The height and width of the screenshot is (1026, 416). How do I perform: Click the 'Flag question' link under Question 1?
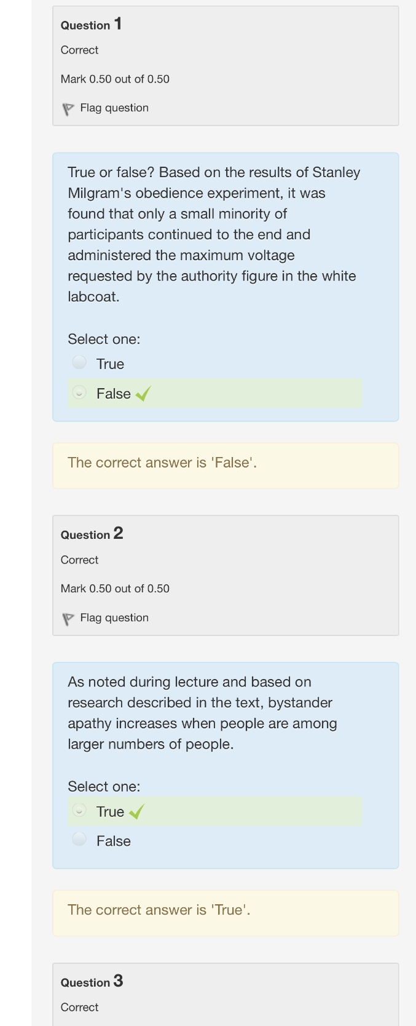tap(114, 108)
